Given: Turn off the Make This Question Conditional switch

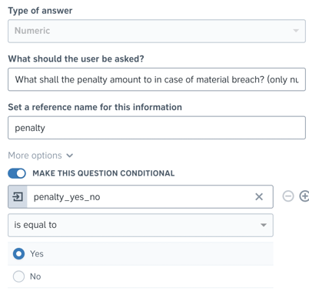Looking at the screenshot, I should click(17, 173).
